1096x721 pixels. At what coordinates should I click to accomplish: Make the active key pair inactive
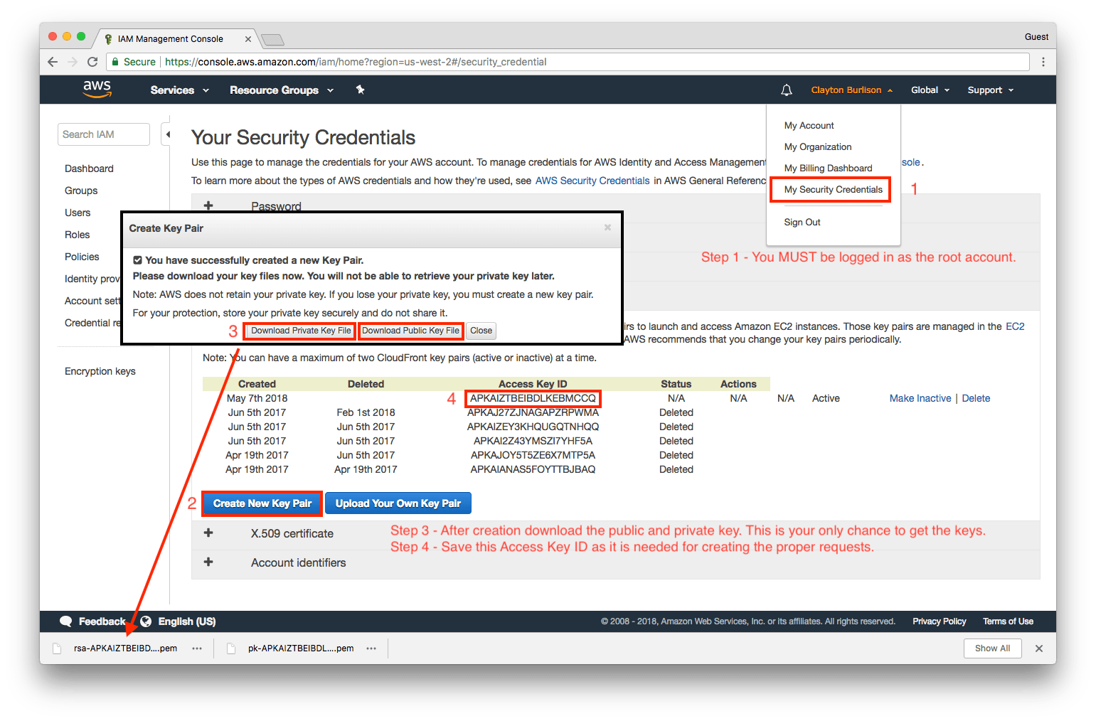click(x=920, y=398)
